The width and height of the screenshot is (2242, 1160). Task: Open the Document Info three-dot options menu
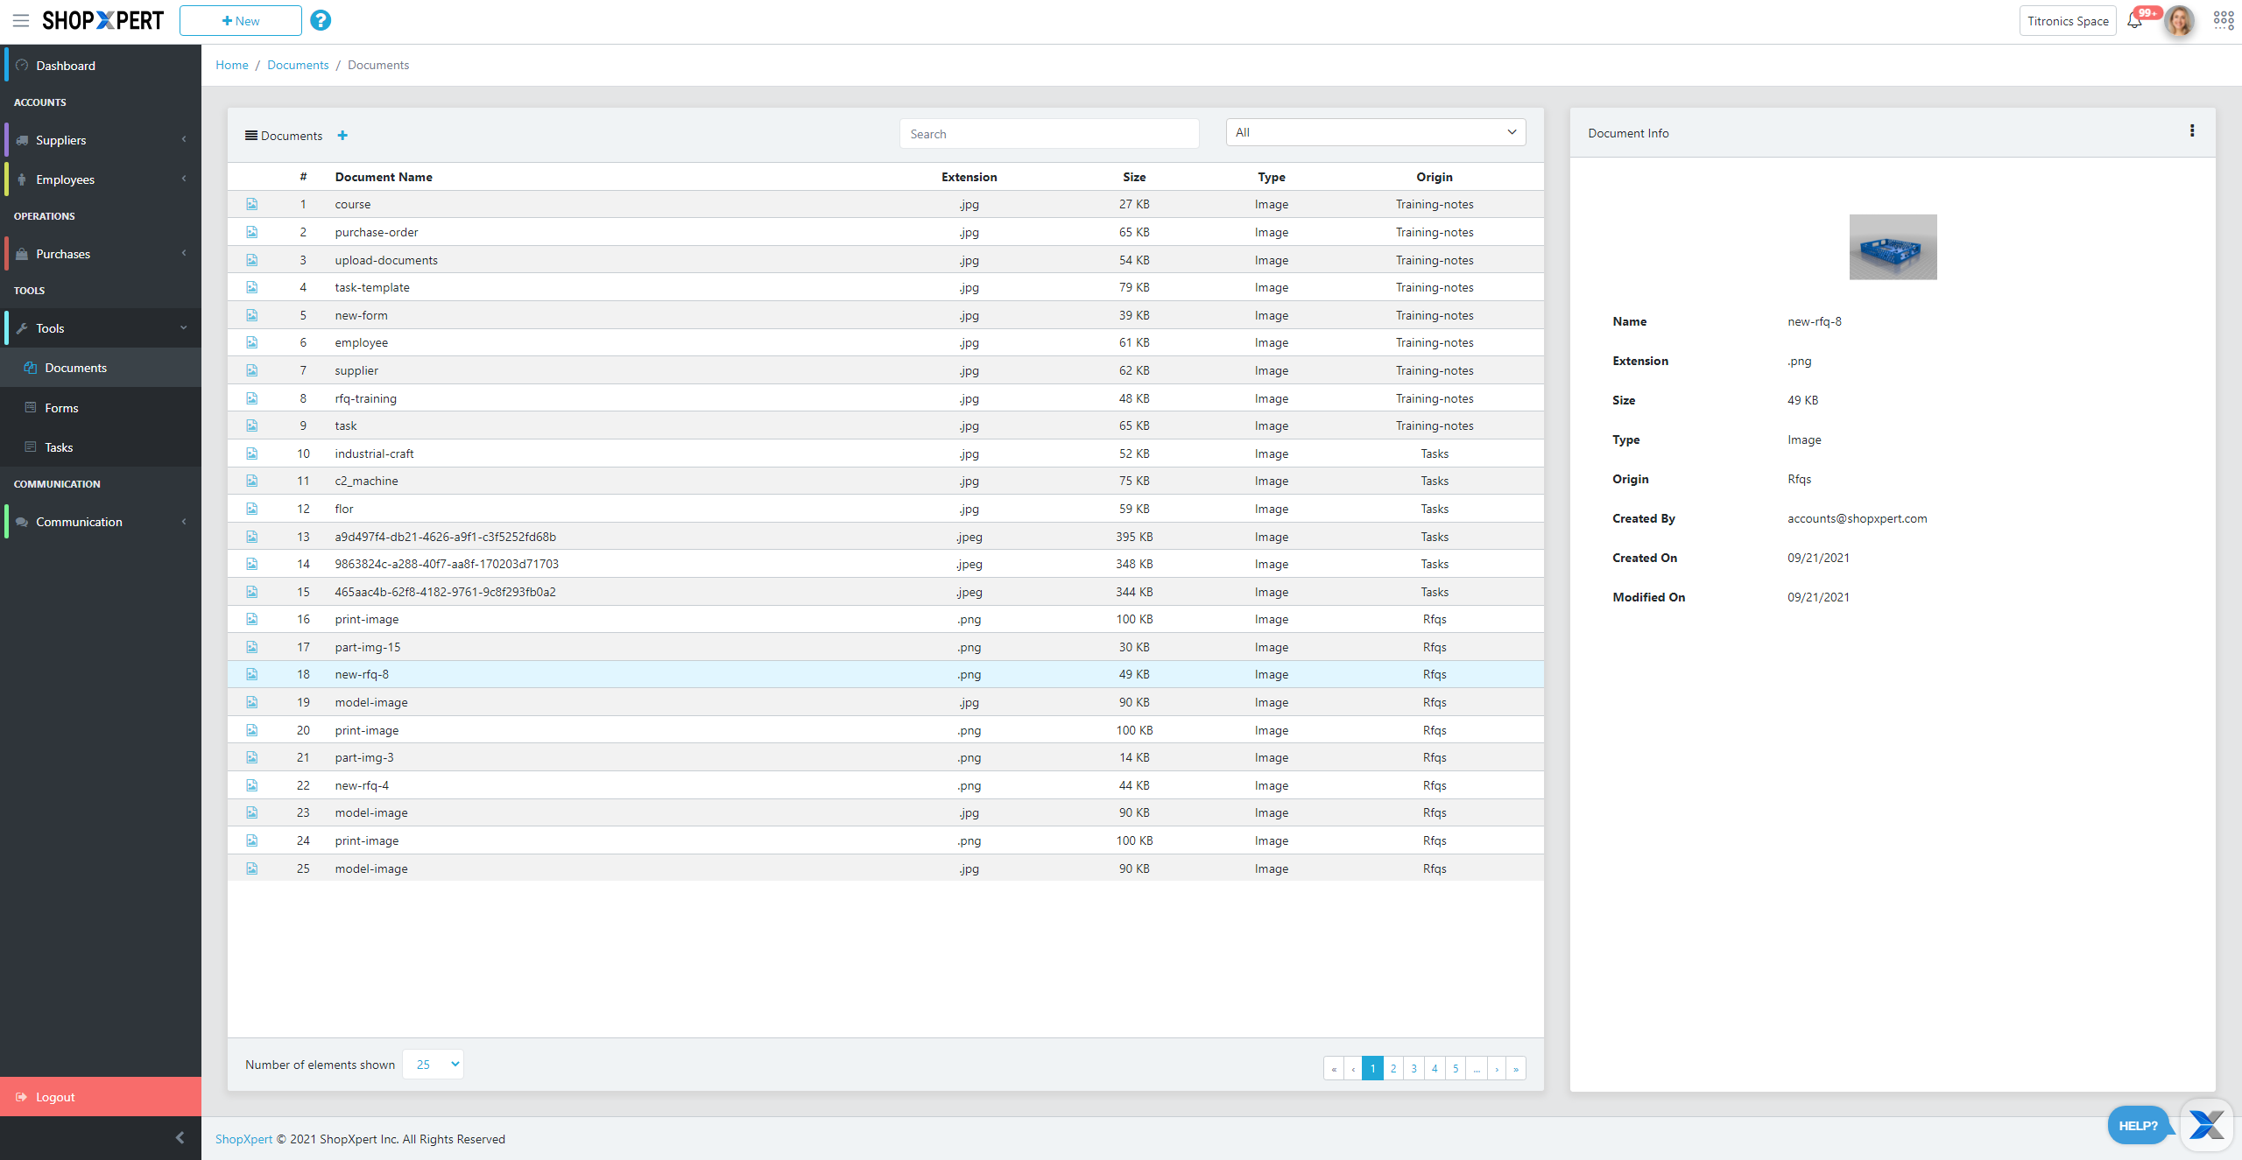tap(2192, 130)
